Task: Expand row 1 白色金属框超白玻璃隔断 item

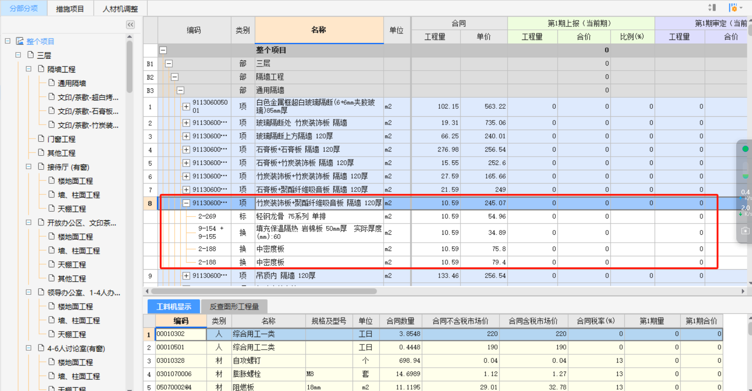Action: (x=186, y=106)
